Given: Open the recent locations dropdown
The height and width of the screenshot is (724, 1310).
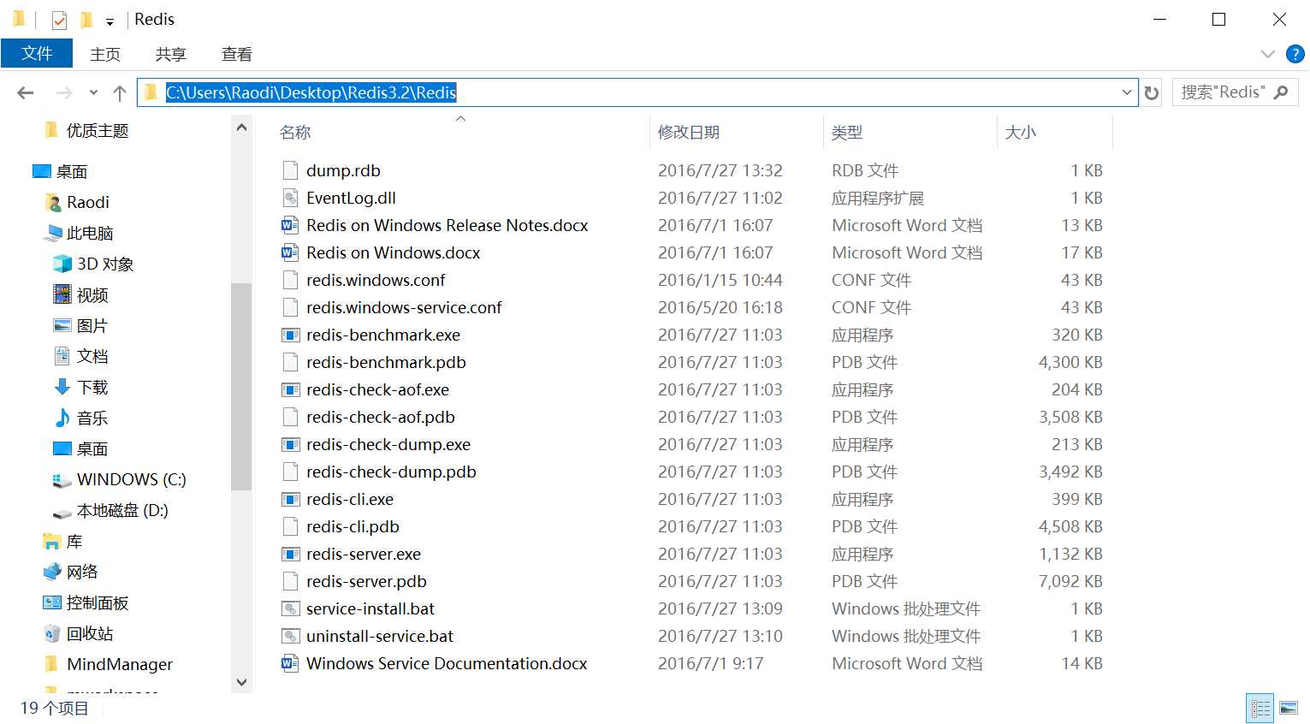Looking at the screenshot, I should (93, 92).
